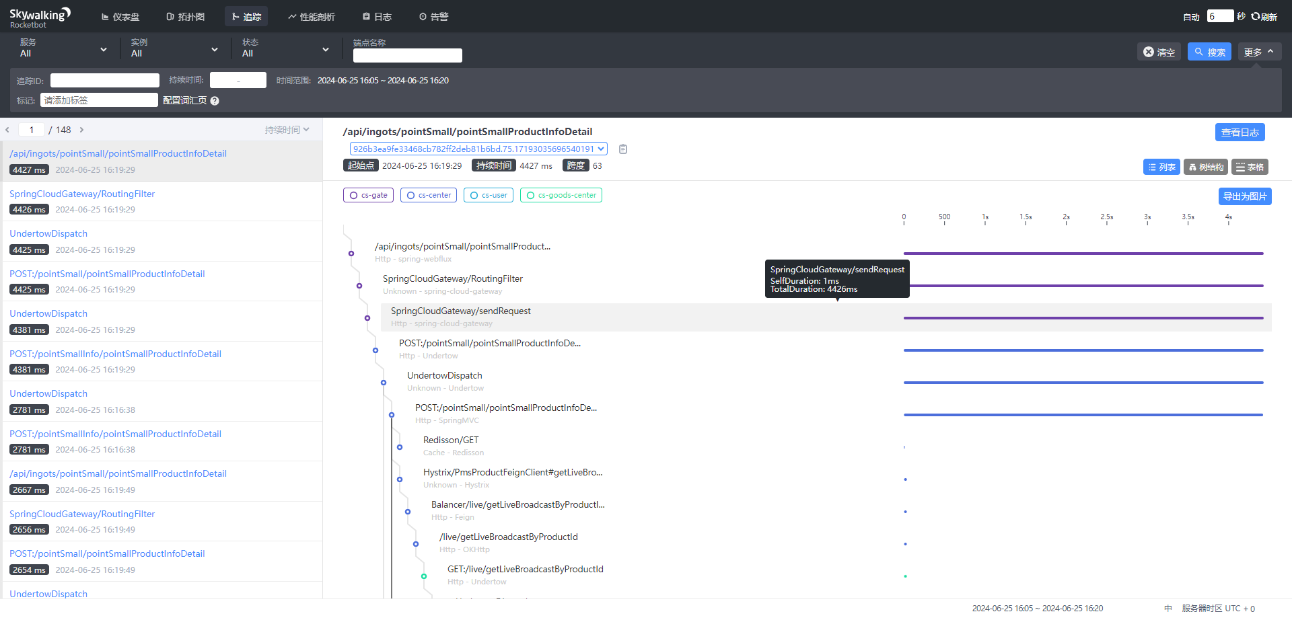Go to the 日志 log tab
Image resolution: width=1292 pixels, height=618 pixels.
coord(377,17)
